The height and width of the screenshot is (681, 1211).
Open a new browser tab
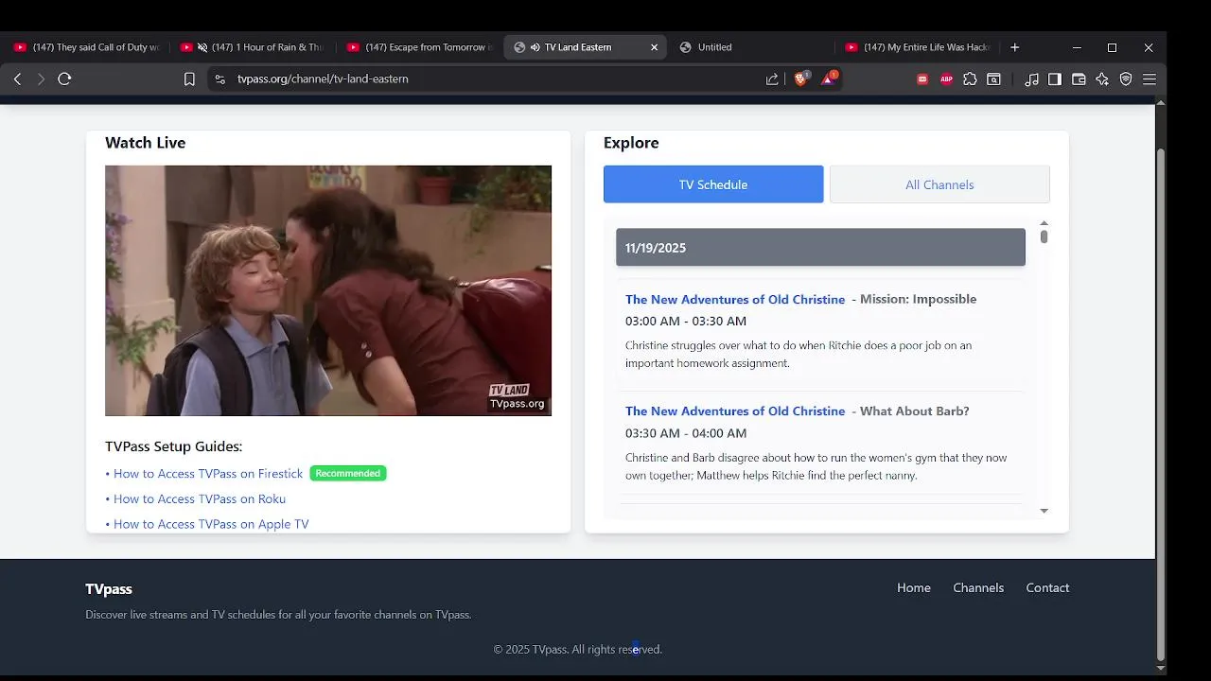1014,47
